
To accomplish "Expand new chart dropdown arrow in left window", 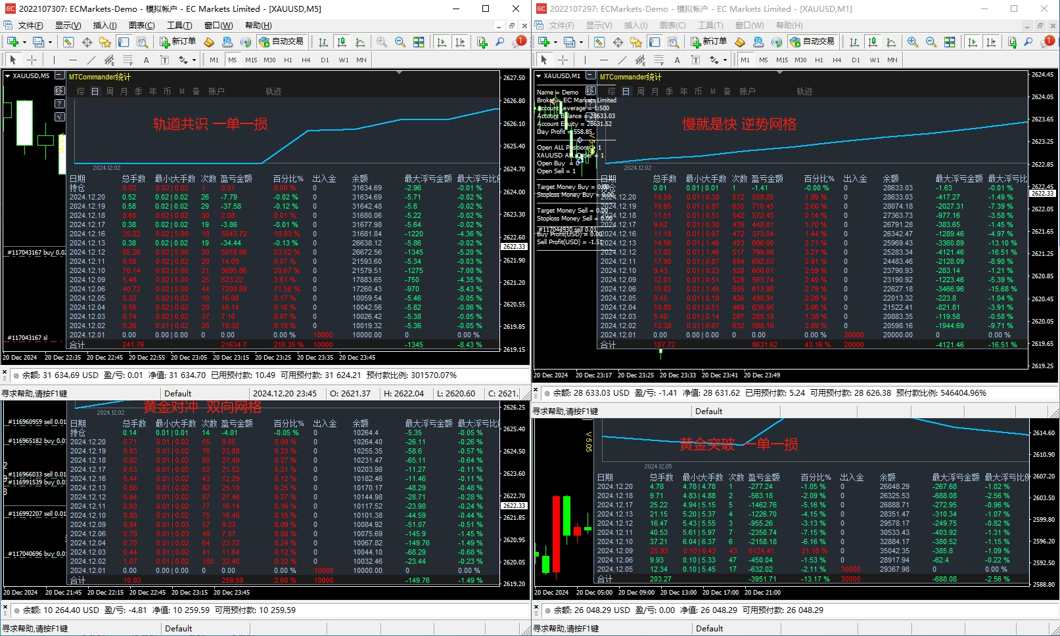I will click(24, 42).
